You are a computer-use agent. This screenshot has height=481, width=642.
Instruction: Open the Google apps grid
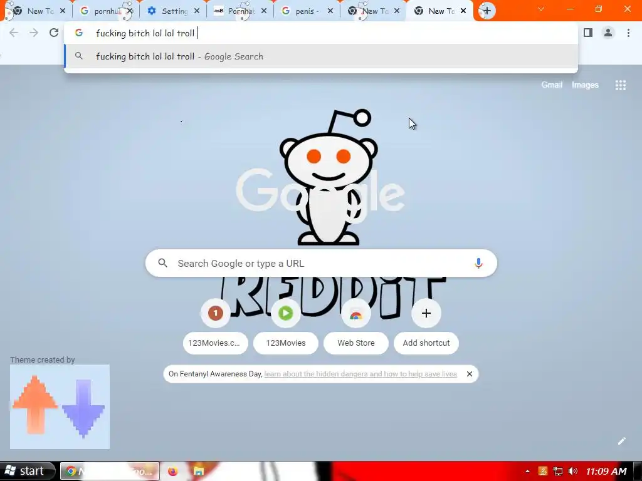pos(620,85)
